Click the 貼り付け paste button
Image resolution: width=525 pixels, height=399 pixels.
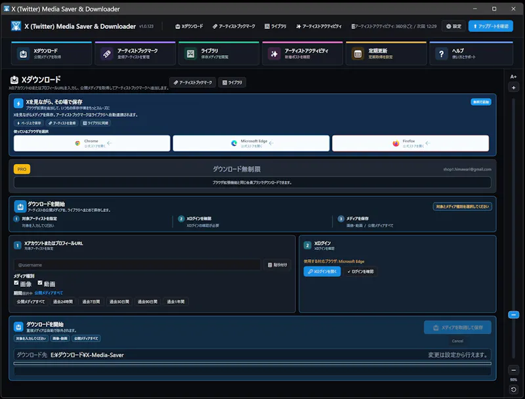277,264
